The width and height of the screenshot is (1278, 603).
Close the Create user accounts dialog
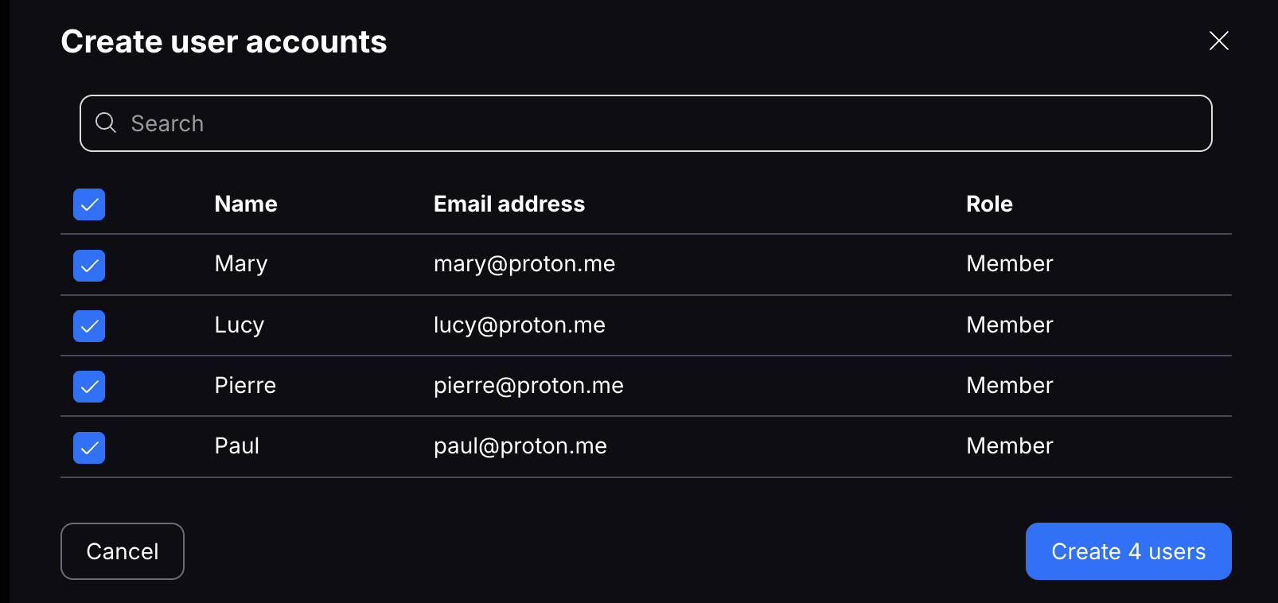[1218, 41]
